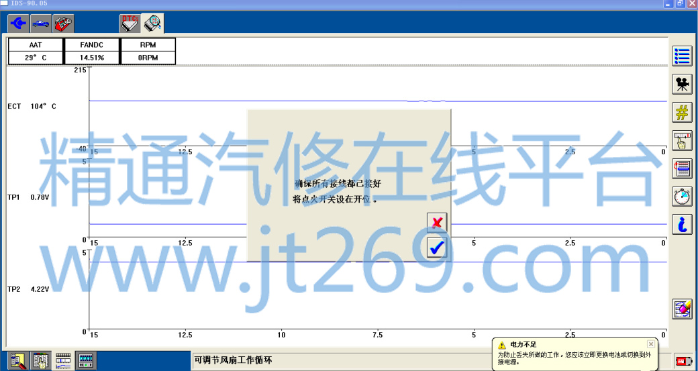Click the magnifier document icon at bottom left
The width and height of the screenshot is (698, 371).
pos(18,360)
